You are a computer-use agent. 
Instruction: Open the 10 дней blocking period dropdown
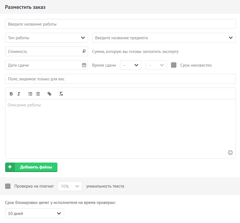(35, 213)
